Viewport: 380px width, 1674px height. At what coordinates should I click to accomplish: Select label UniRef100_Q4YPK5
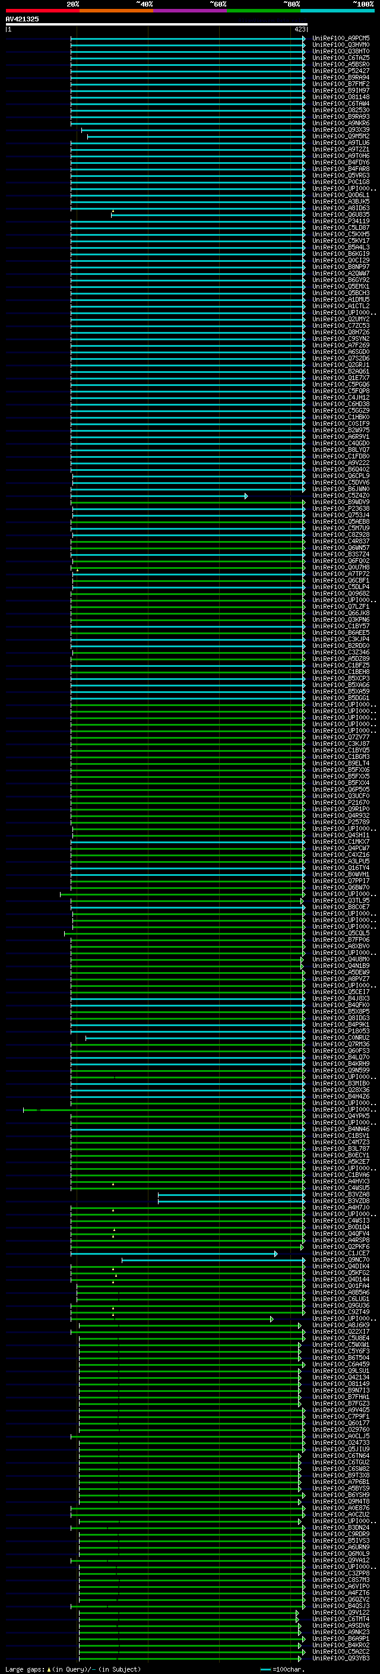341,1116
